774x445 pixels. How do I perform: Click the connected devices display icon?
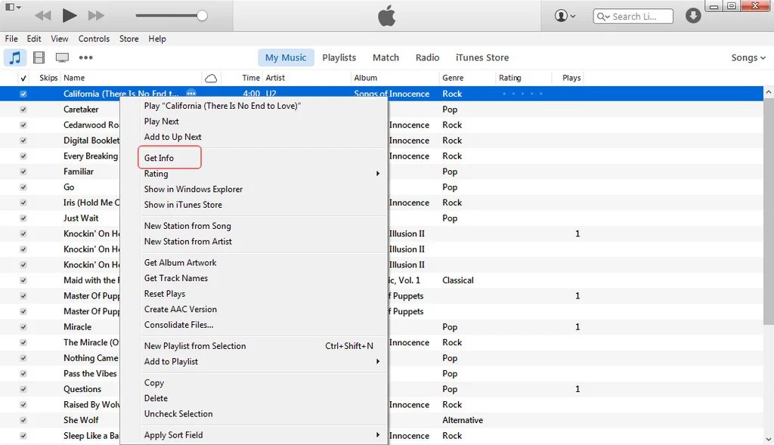coord(63,57)
